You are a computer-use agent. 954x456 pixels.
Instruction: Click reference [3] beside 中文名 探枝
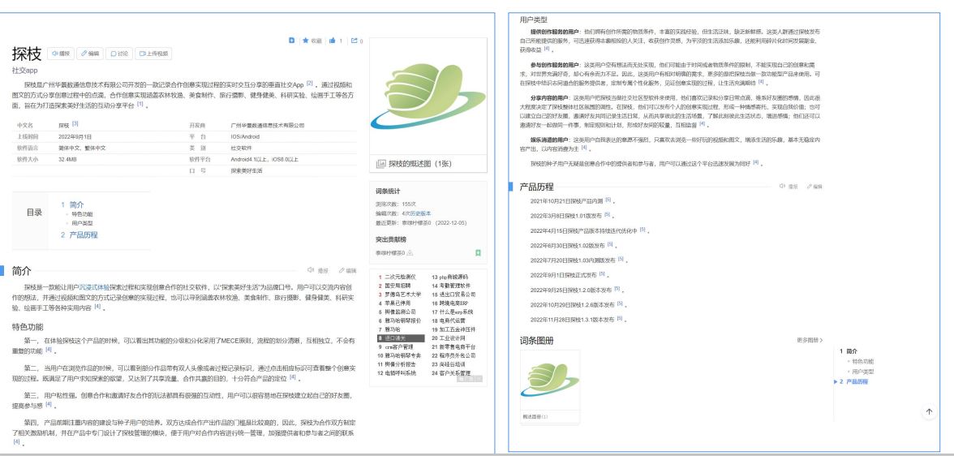(75, 123)
